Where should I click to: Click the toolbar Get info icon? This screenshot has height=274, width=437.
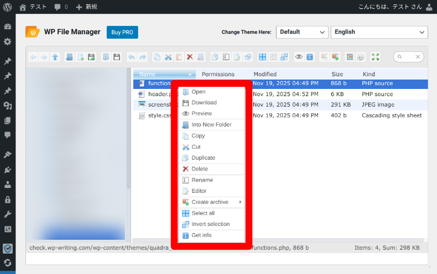(310, 57)
